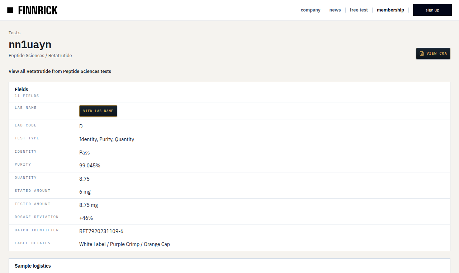The width and height of the screenshot is (459, 273).
Task: Click the LAB NAME field label
Action: point(26,108)
